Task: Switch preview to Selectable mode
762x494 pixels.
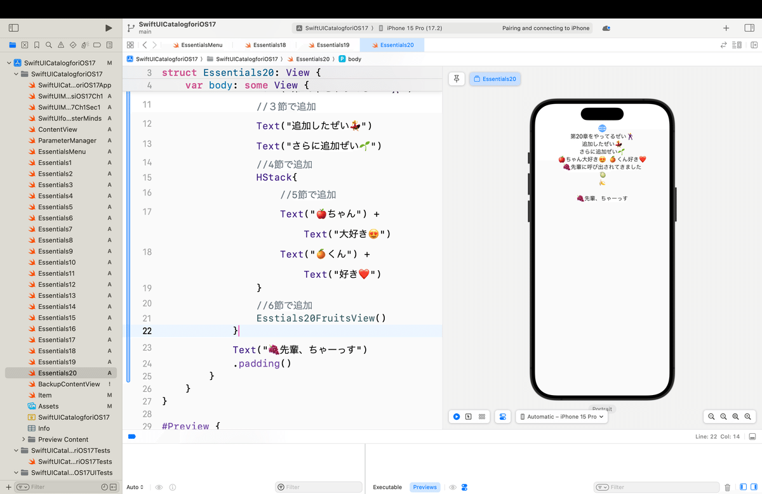Action: 469,417
